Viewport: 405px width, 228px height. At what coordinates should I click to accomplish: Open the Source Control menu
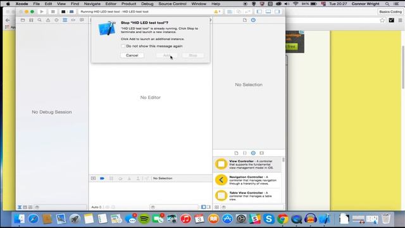pos(172,4)
